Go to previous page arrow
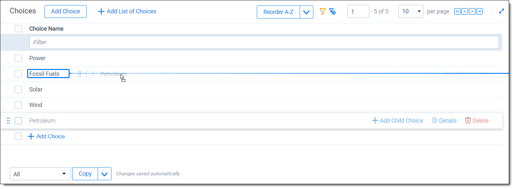 [x=464, y=12]
